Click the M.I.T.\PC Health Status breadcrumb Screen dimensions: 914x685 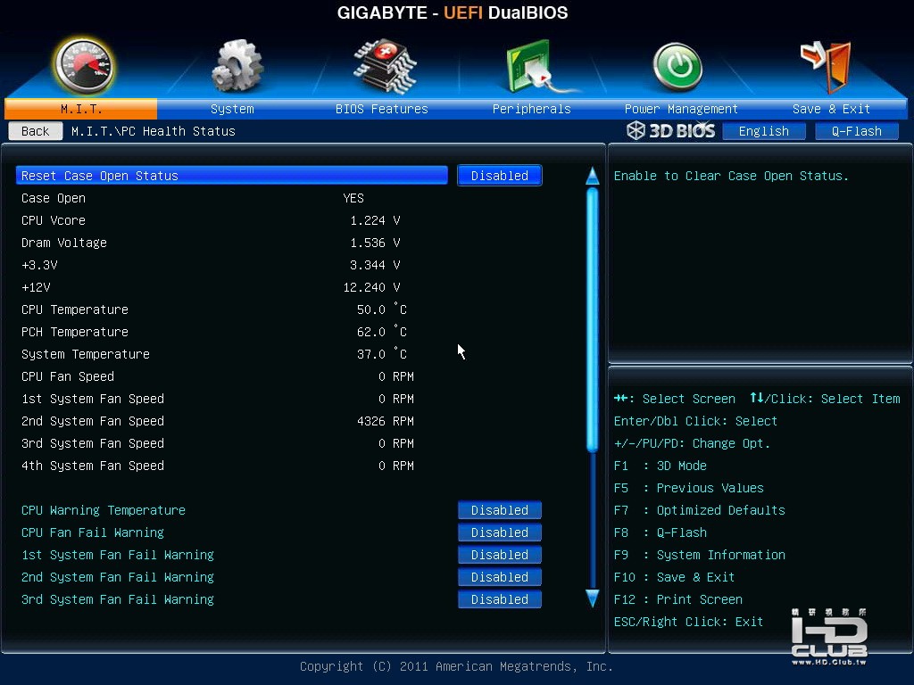(x=154, y=131)
